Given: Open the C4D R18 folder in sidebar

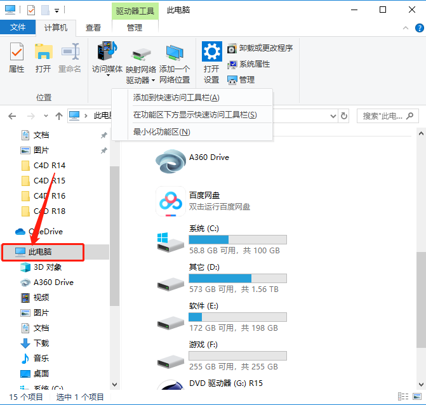Looking at the screenshot, I should [49, 211].
